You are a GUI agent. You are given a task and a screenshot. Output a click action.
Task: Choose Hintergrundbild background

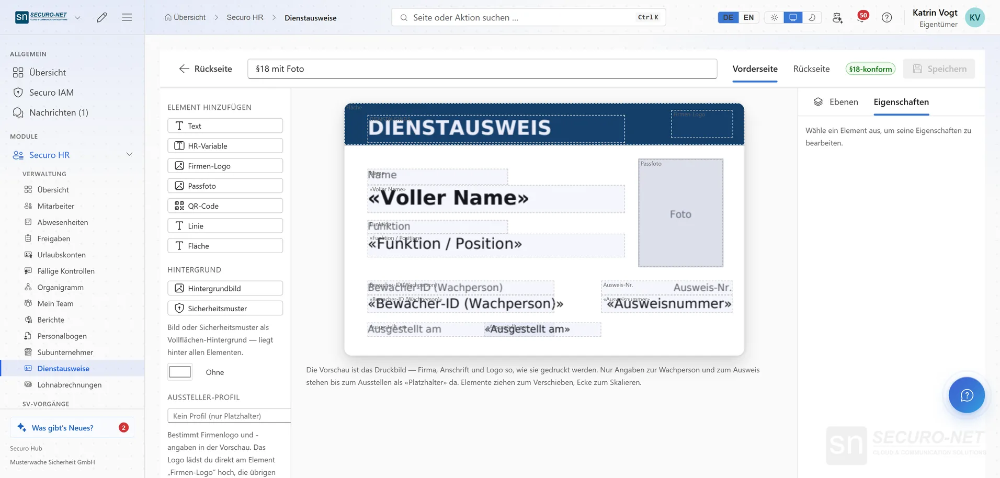click(225, 288)
